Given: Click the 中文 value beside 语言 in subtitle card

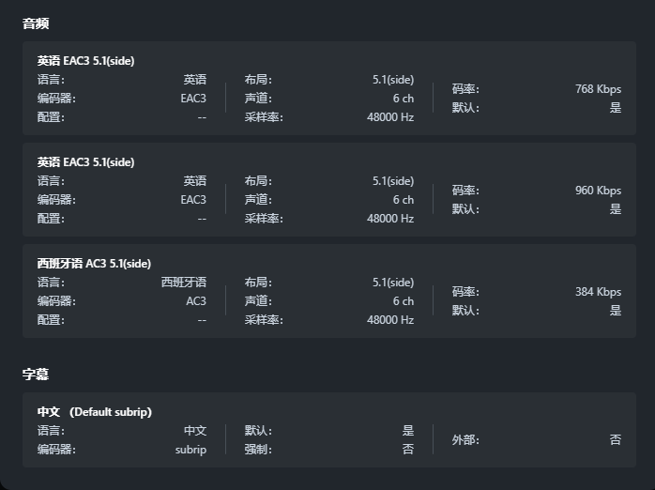Looking at the screenshot, I should (195, 431).
